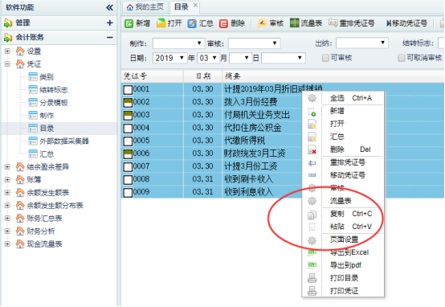
Task: Collapse the 软件功能 sidebar with double-arrow icon
Action: [109, 8]
